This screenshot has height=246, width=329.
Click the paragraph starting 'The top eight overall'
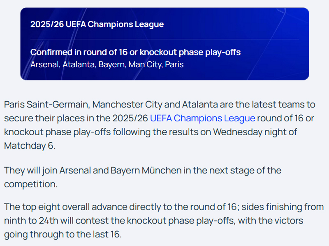[x=164, y=221]
